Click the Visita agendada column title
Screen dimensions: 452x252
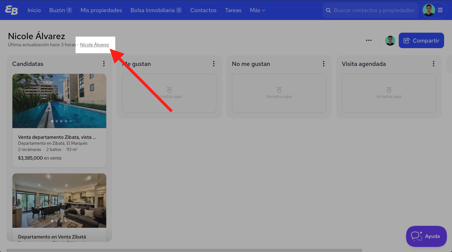pyautogui.click(x=364, y=64)
